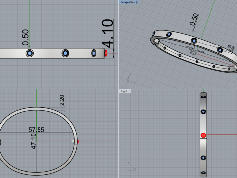Select the 0.50 dimension in Perspective viewport
The width and height of the screenshot is (237, 178).
tap(194, 19)
